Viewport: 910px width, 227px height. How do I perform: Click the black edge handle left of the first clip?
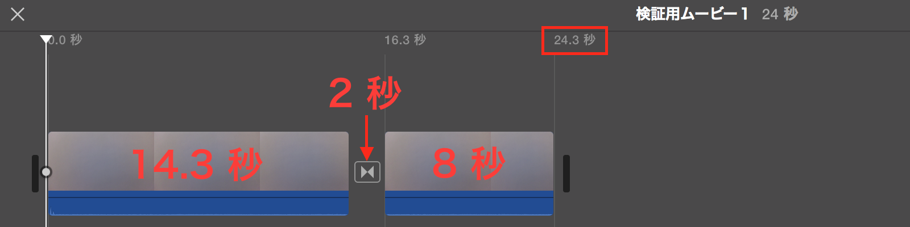tap(35, 174)
